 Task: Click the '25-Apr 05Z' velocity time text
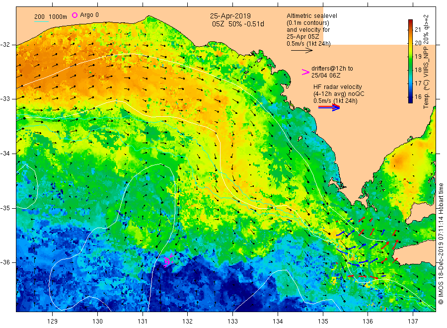[303, 36]
